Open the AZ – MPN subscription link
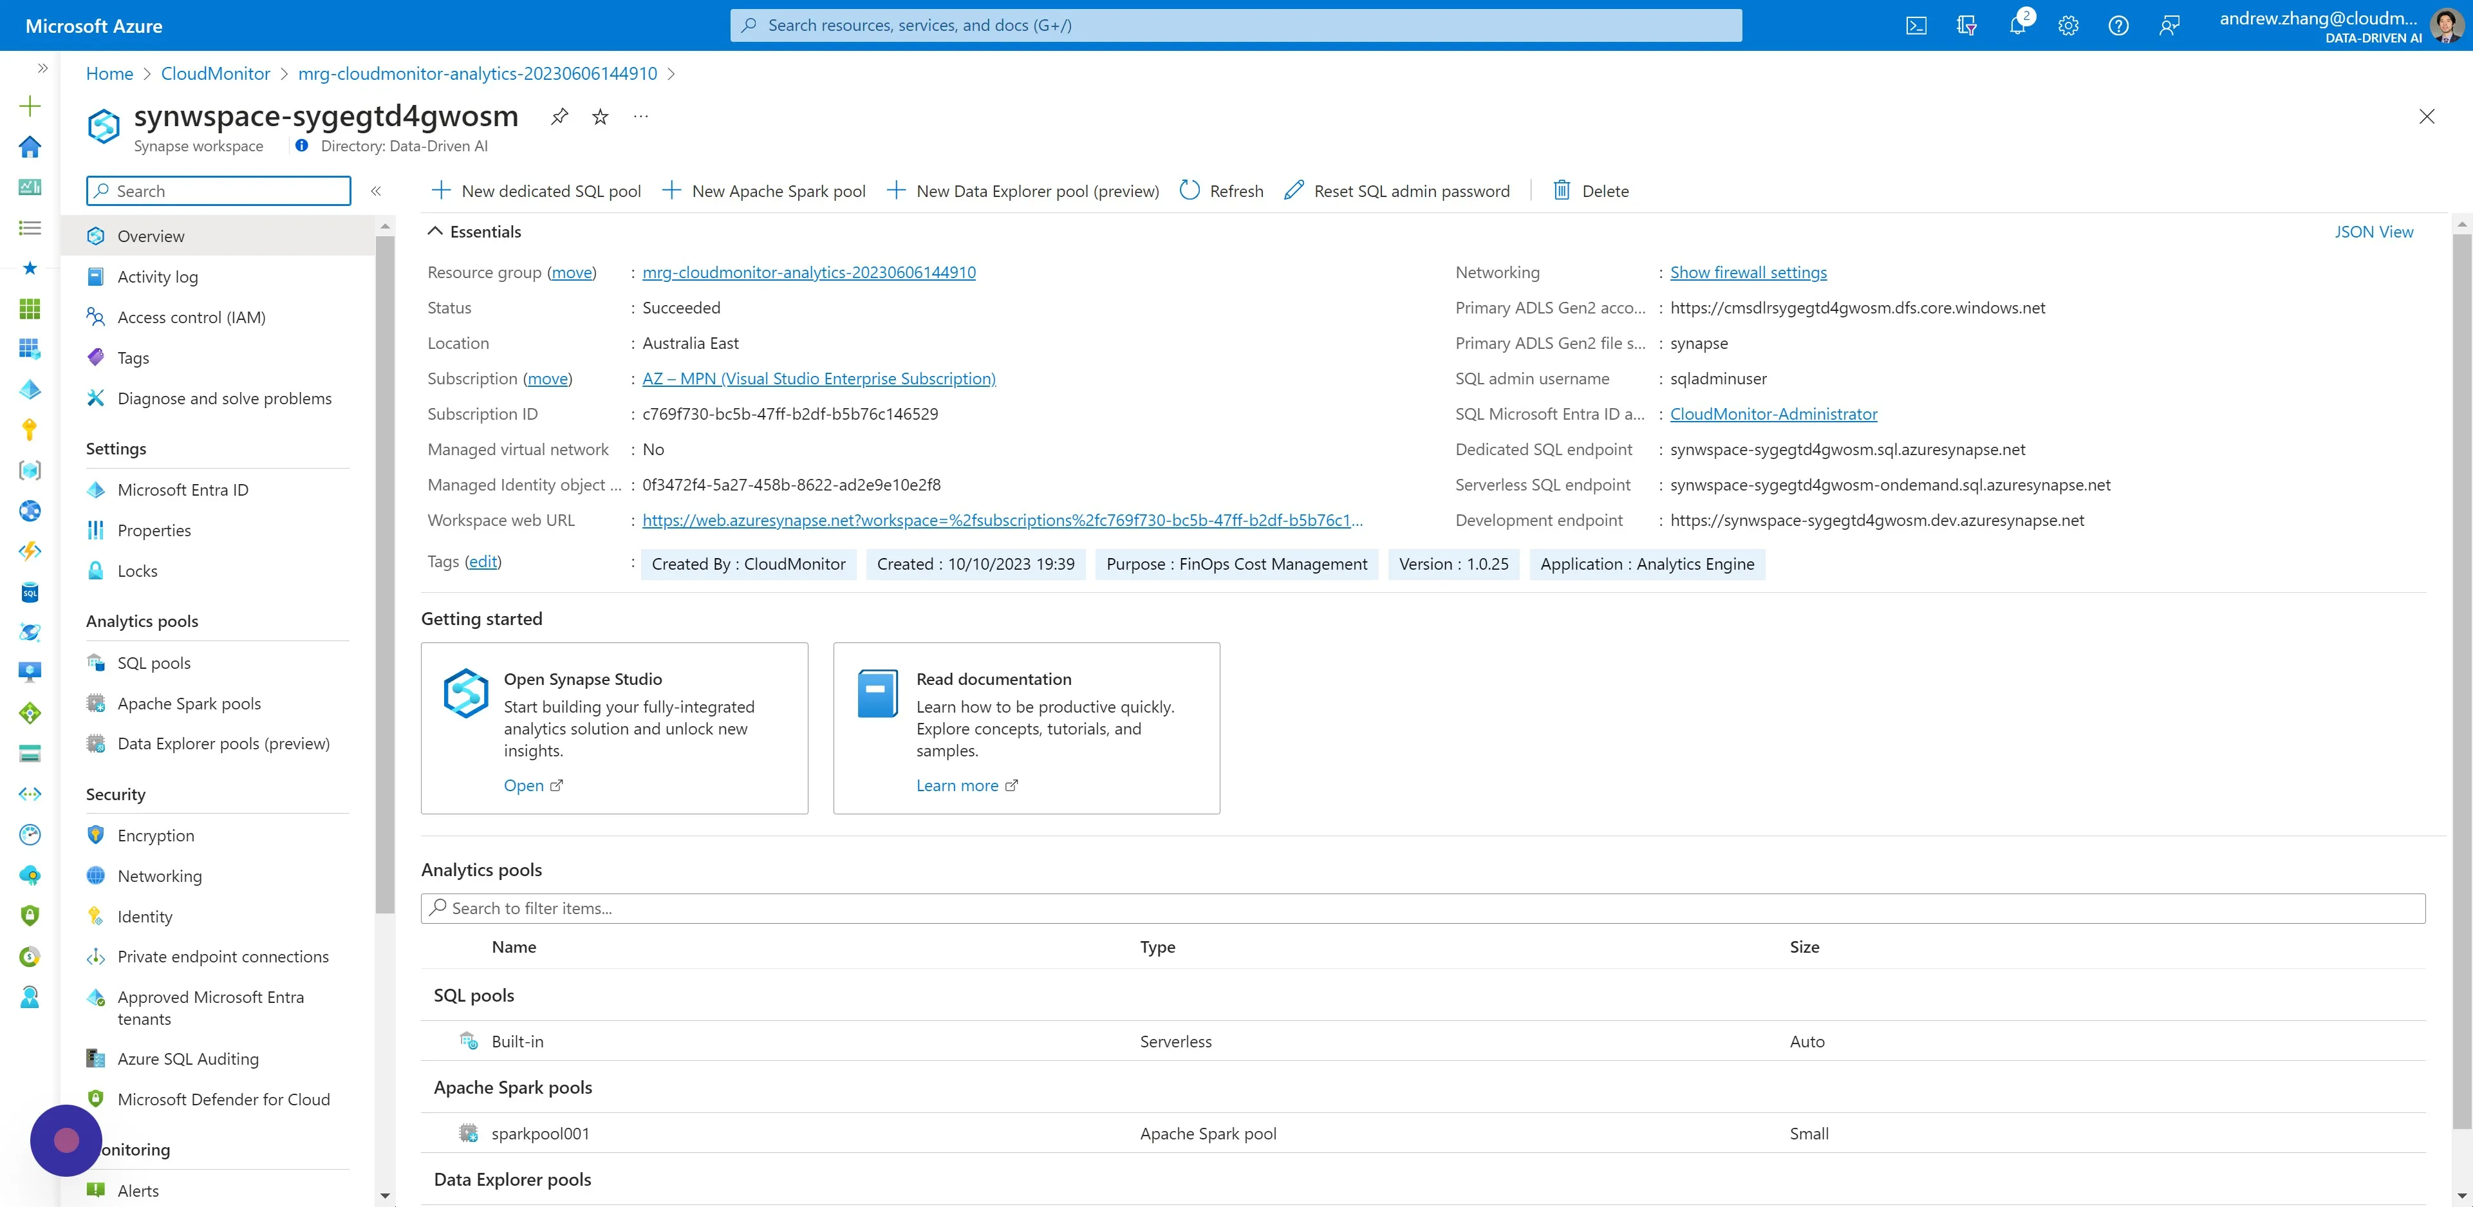The width and height of the screenshot is (2473, 1207). 819,379
